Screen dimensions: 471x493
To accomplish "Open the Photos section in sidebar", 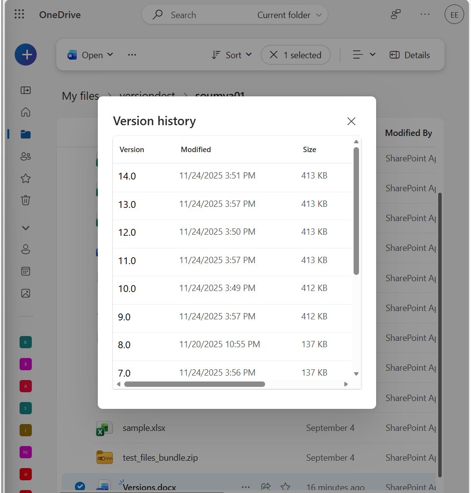I will (25, 293).
